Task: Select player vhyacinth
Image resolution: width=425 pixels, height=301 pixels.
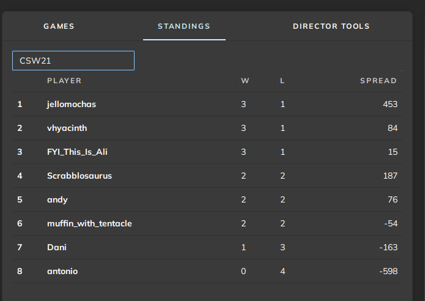Action: [x=68, y=128]
